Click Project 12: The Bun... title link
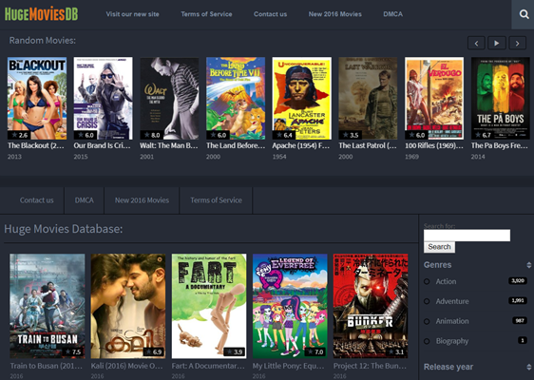Screen dimensions: 534x380 coord(370,366)
